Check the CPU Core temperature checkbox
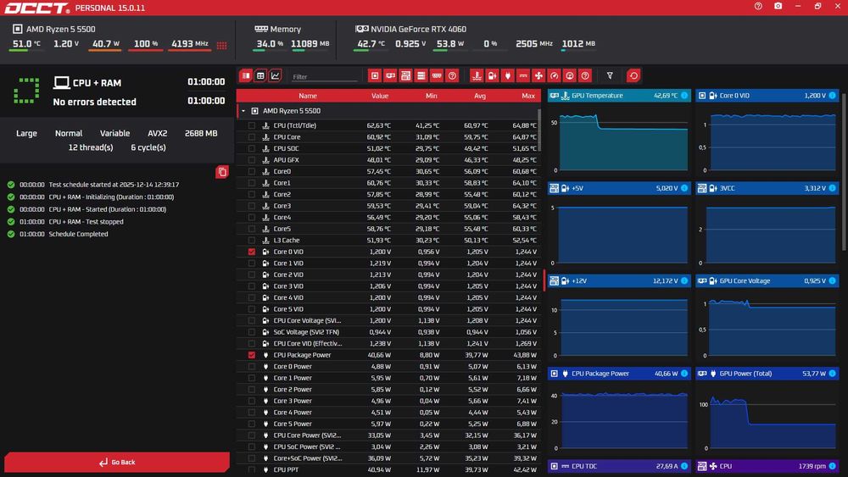Image resolution: width=848 pixels, height=477 pixels. (x=252, y=137)
